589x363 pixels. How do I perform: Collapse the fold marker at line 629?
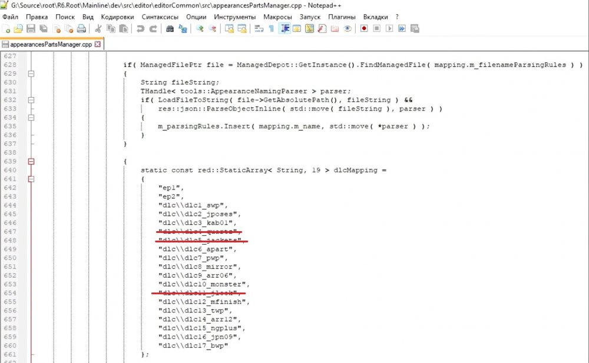click(31, 74)
